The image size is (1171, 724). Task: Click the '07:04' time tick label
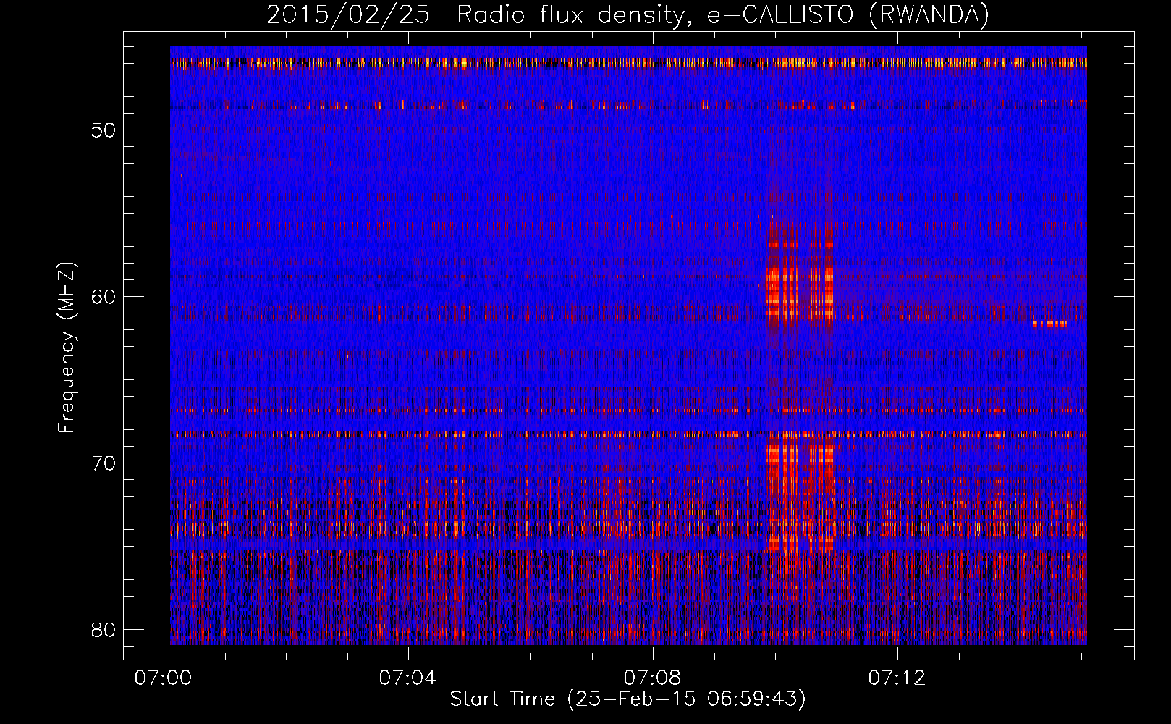pyautogui.click(x=408, y=678)
